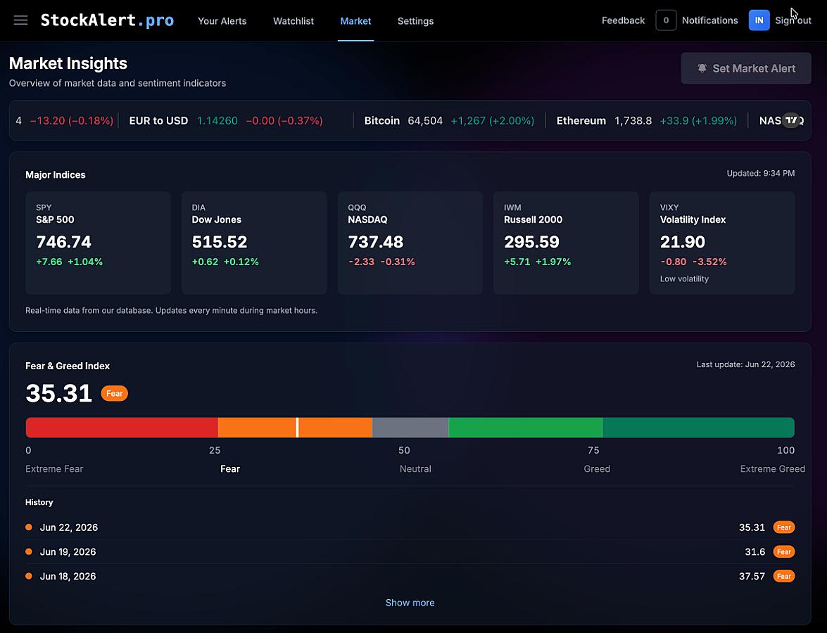The height and width of the screenshot is (633, 827).
Task: Click the orange dot beside Jun 19, 2026
Action: tap(28, 551)
